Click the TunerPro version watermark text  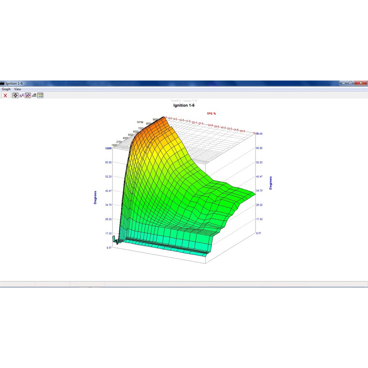184,101
